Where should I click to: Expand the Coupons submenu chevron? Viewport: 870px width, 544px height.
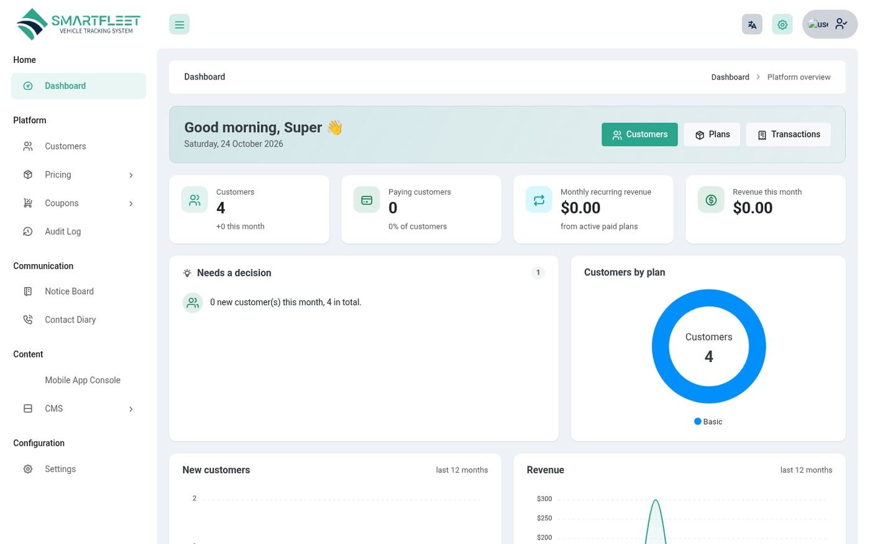click(130, 203)
